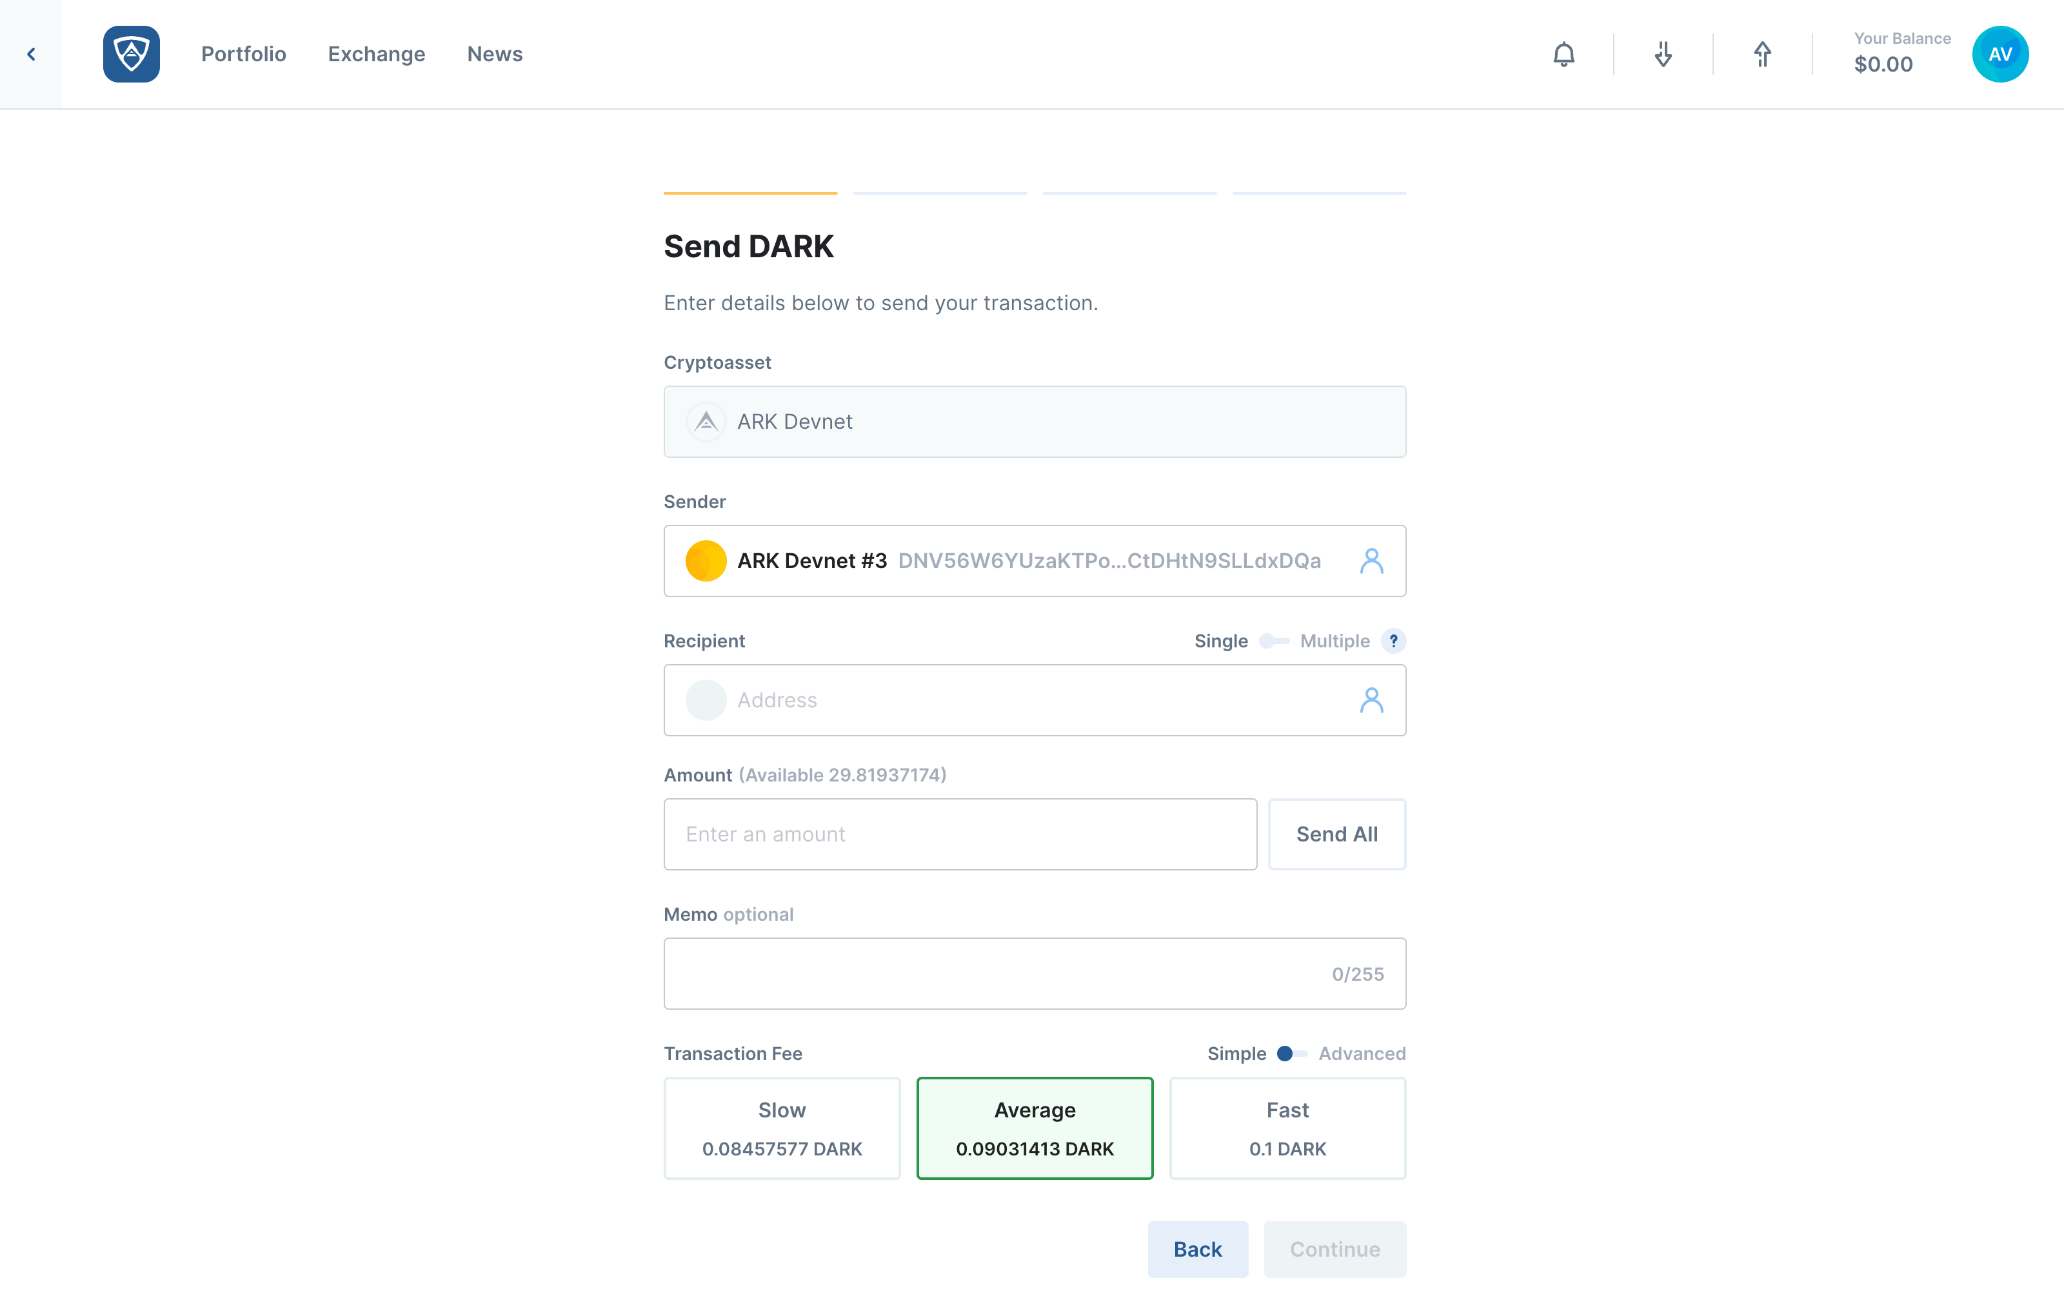Screen dimensions: 2064x1296
Task: Focus the Enter an amount field
Action: (960, 834)
